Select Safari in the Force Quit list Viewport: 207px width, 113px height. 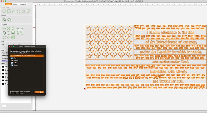(27, 63)
